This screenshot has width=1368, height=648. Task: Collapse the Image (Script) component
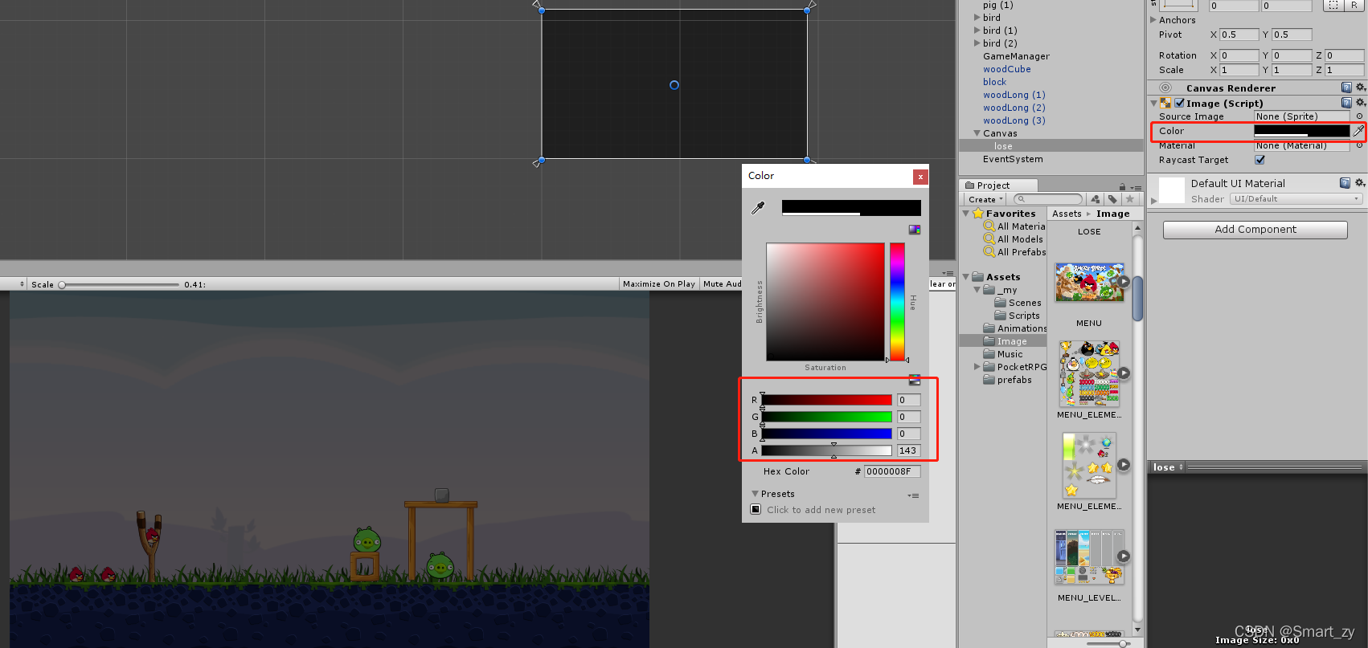pos(1153,103)
